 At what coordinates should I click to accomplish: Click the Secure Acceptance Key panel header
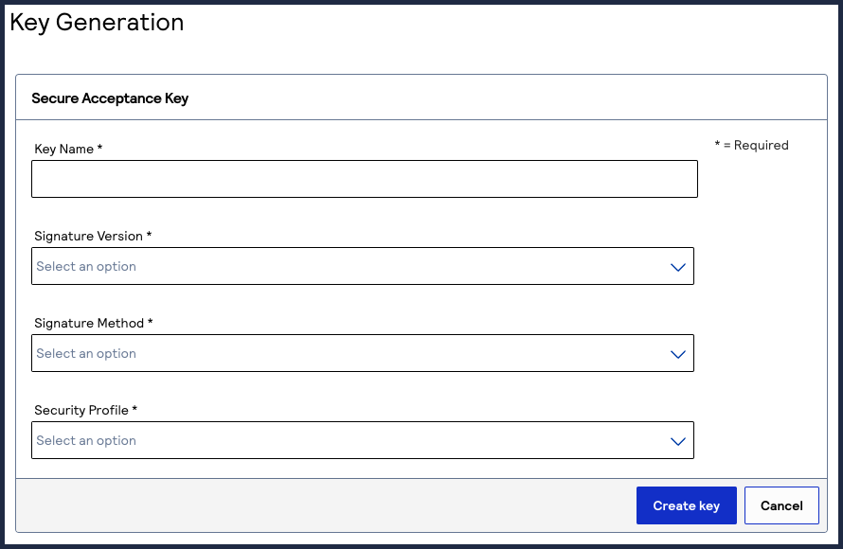click(x=110, y=98)
